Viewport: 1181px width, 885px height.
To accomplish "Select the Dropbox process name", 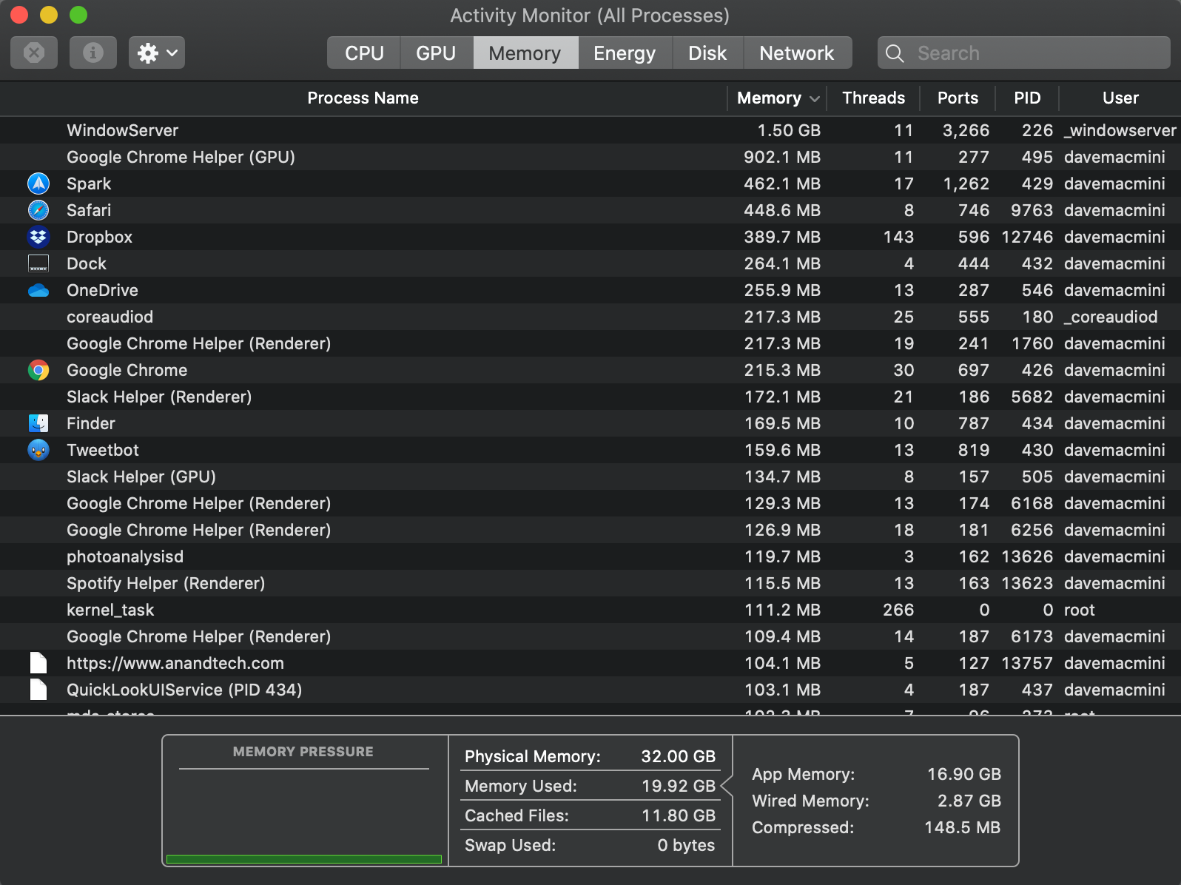I will pos(99,237).
